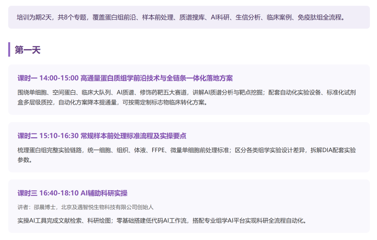Click the description starting 围绕单细胞、空间蛋白

(186, 98)
